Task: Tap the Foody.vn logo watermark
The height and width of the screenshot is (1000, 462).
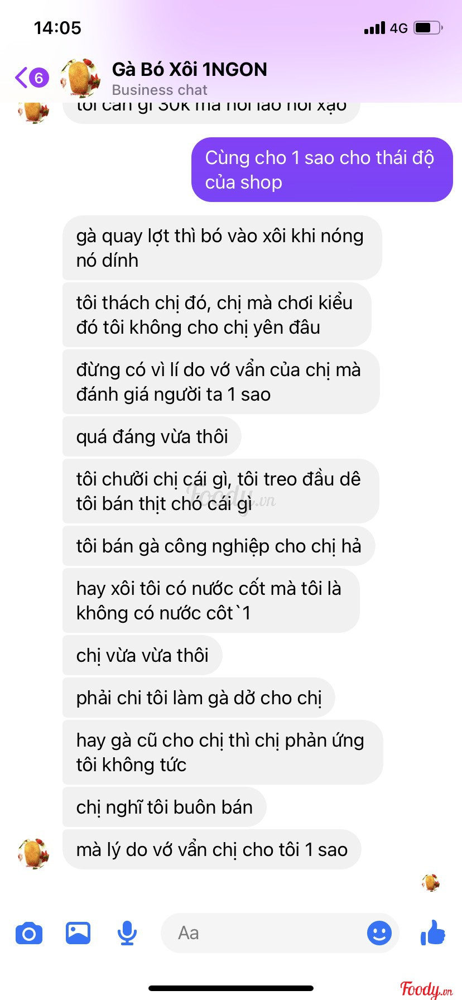Action: point(426,989)
